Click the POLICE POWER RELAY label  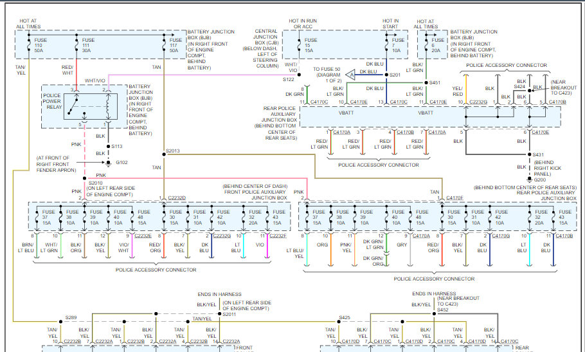(x=52, y=101)
